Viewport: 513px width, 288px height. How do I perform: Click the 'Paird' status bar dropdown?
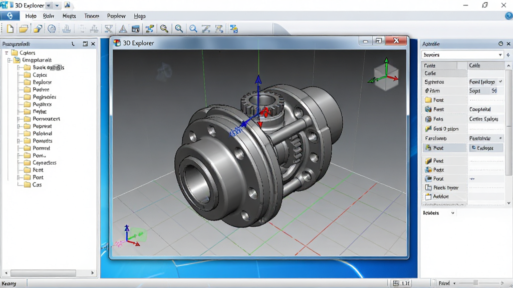(447, 283)
